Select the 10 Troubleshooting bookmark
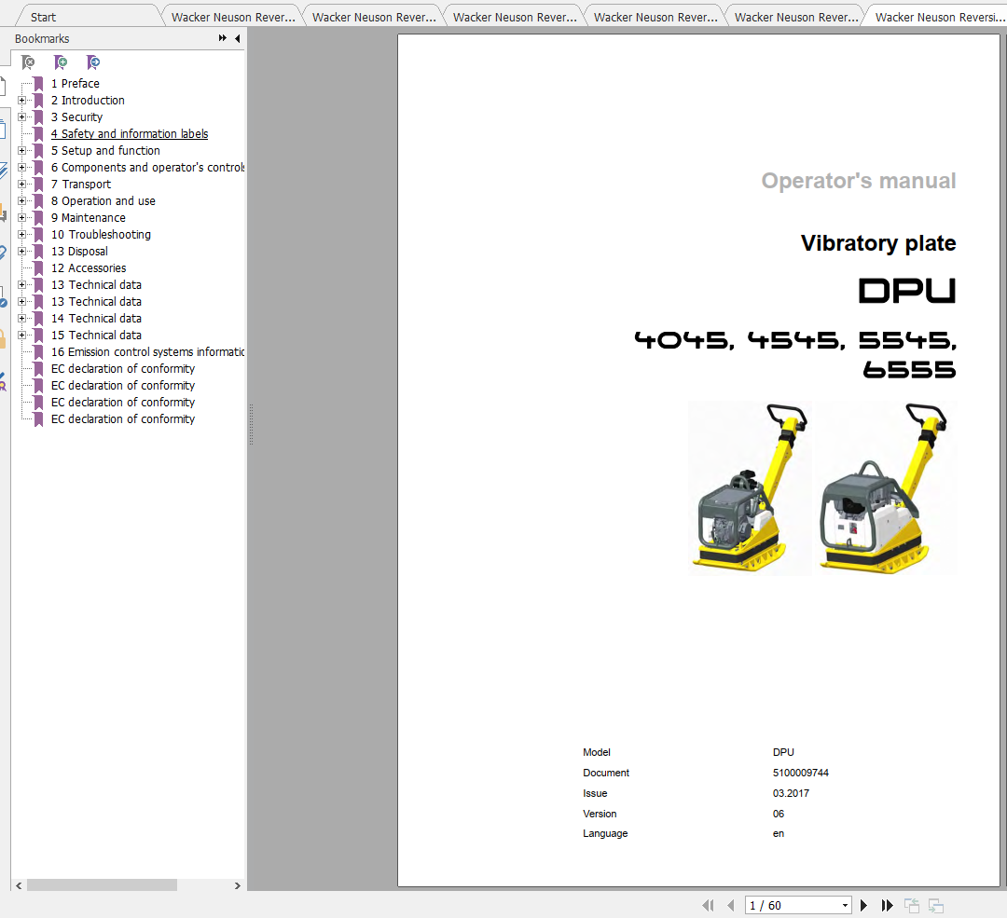The width and height of the screenshot is (1007, 918). point(101,234)
